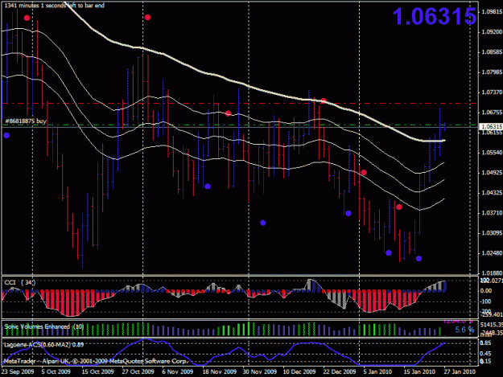This screenshot has height=377, width=503.
Task: Select the lowest blue signal dot near 15 Jan 2010
Action: pyautogui.click(x=418, y=259)
